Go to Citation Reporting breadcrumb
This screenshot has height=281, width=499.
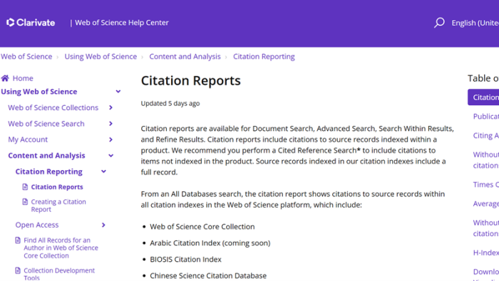point(264,56)
